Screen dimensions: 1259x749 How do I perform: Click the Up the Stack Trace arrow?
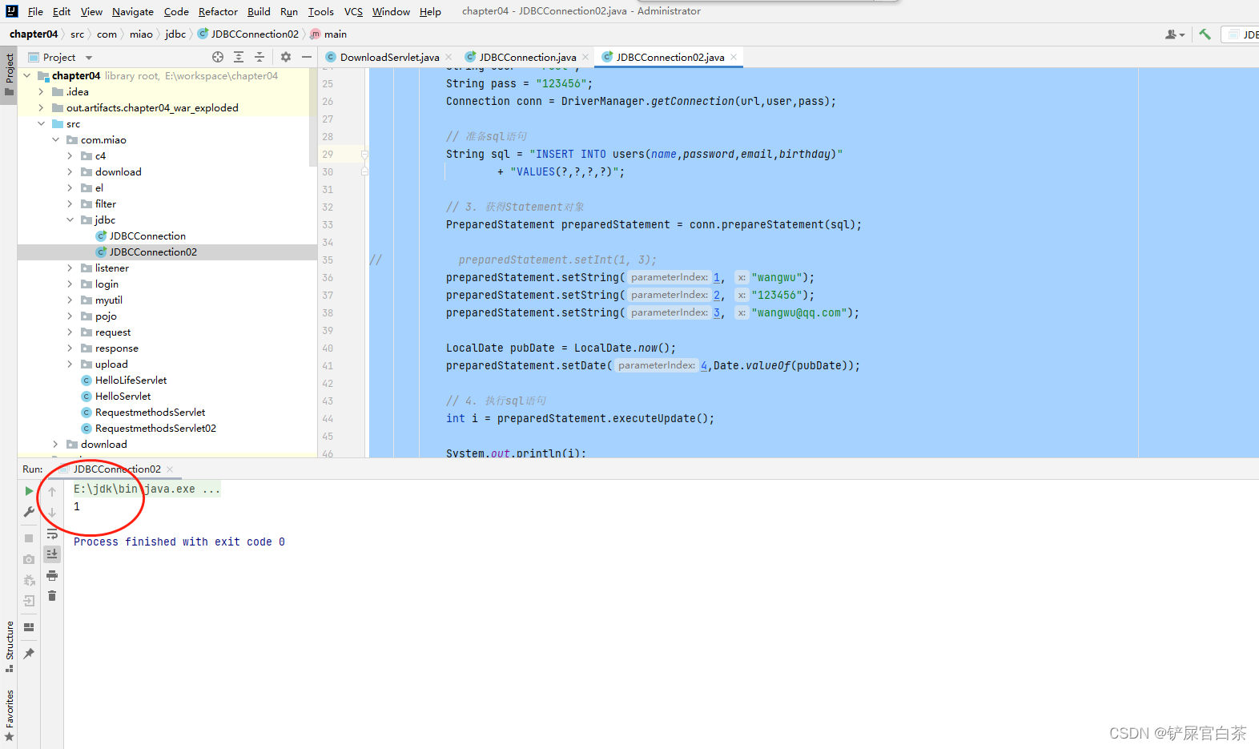pyautogui.click(x=52, y=491)
